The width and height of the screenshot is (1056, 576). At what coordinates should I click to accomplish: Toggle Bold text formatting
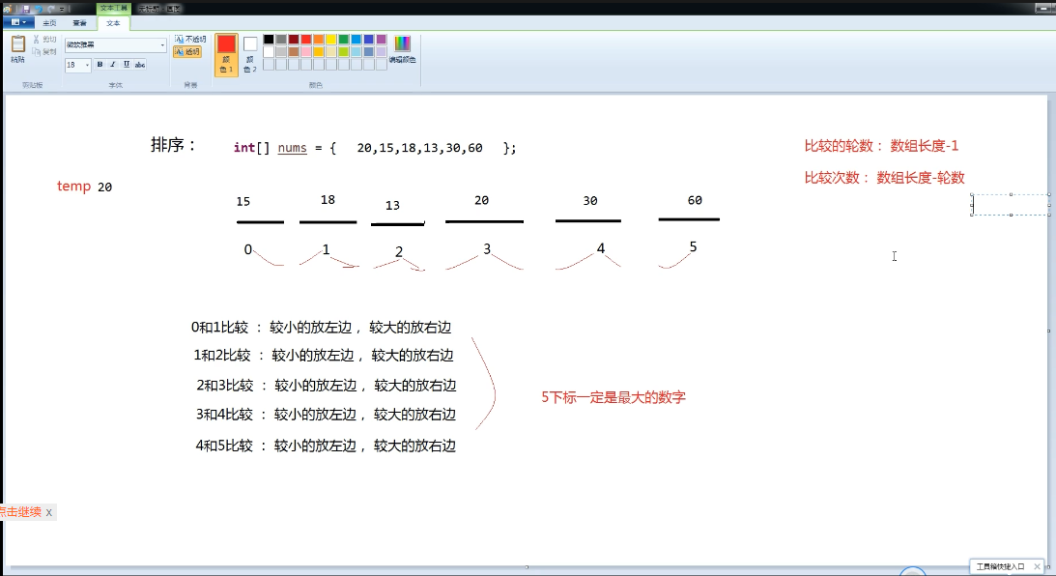coord(100,65)
